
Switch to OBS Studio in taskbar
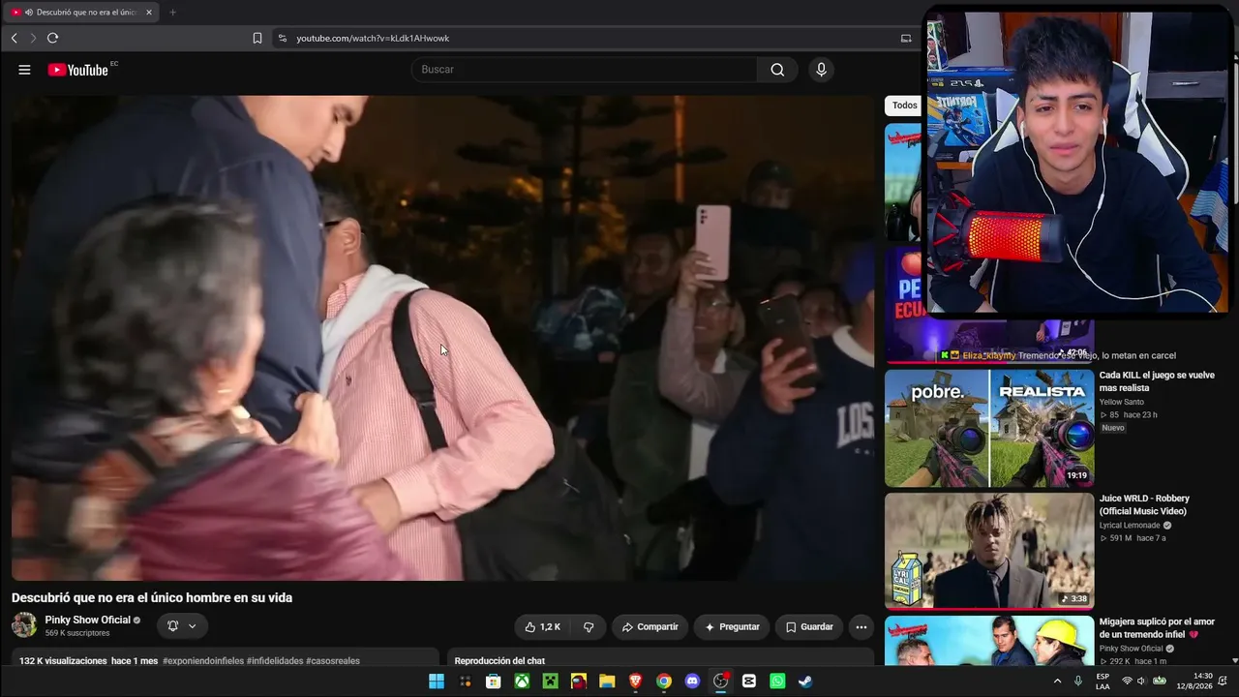point(720,682)
